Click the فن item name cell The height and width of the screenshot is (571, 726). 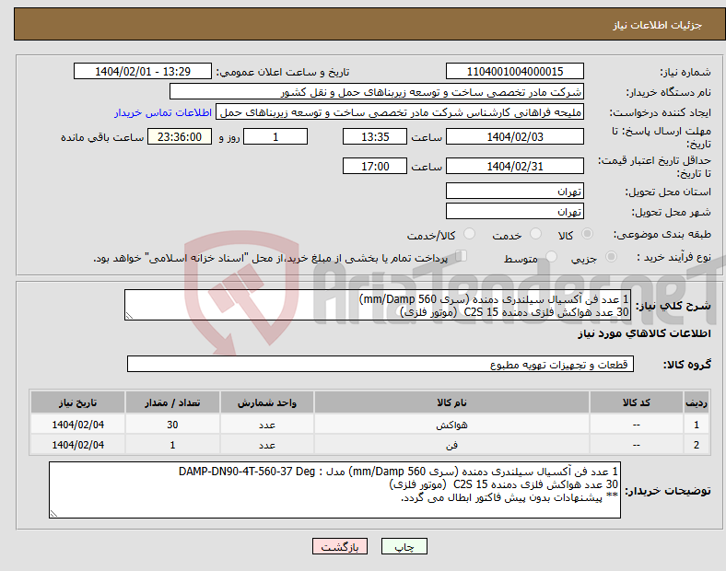[451, 445]
